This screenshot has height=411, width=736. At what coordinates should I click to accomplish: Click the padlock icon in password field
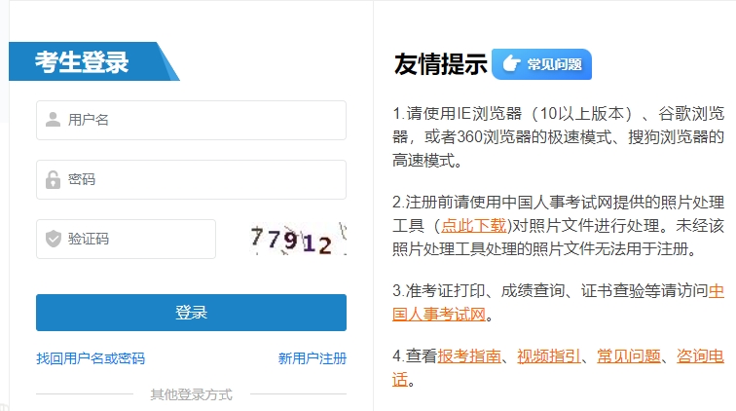[x=53, y=179]
